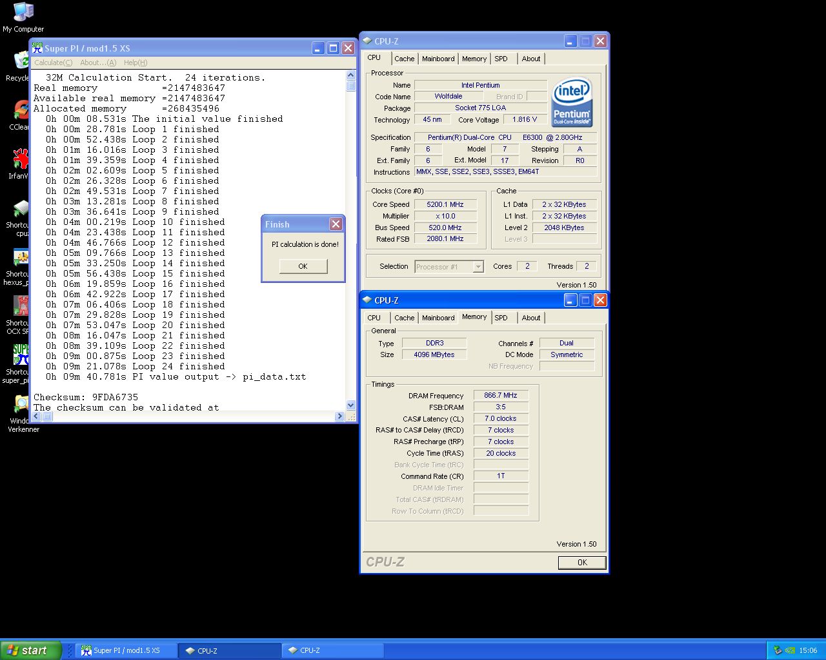Click the Command Rate 1T field

coord(501,476)
